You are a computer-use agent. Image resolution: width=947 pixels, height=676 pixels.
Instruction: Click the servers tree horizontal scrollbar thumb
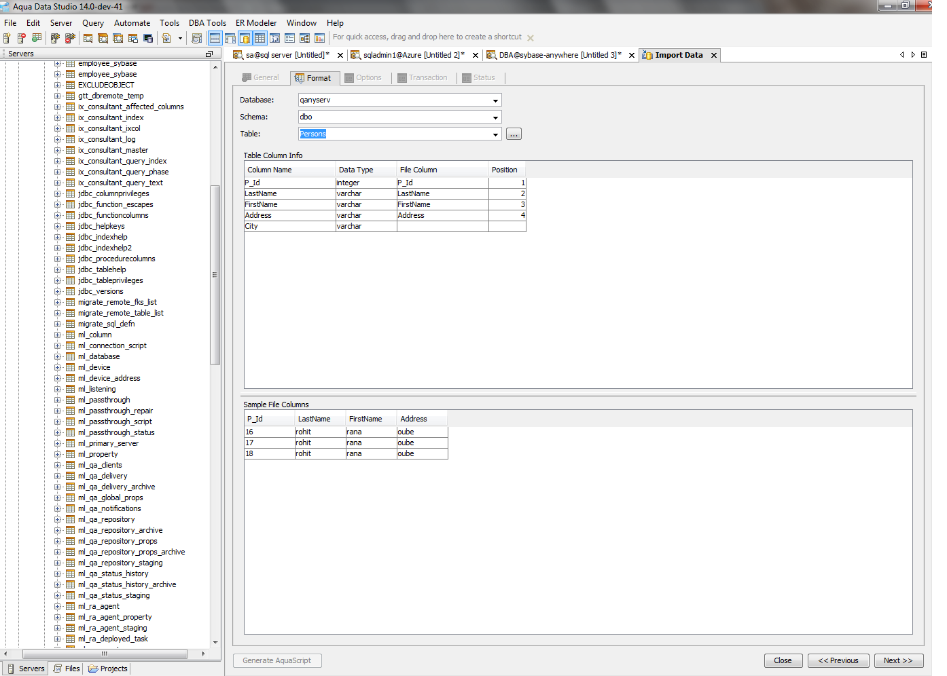pyautogui.click(x=105, y=654)
